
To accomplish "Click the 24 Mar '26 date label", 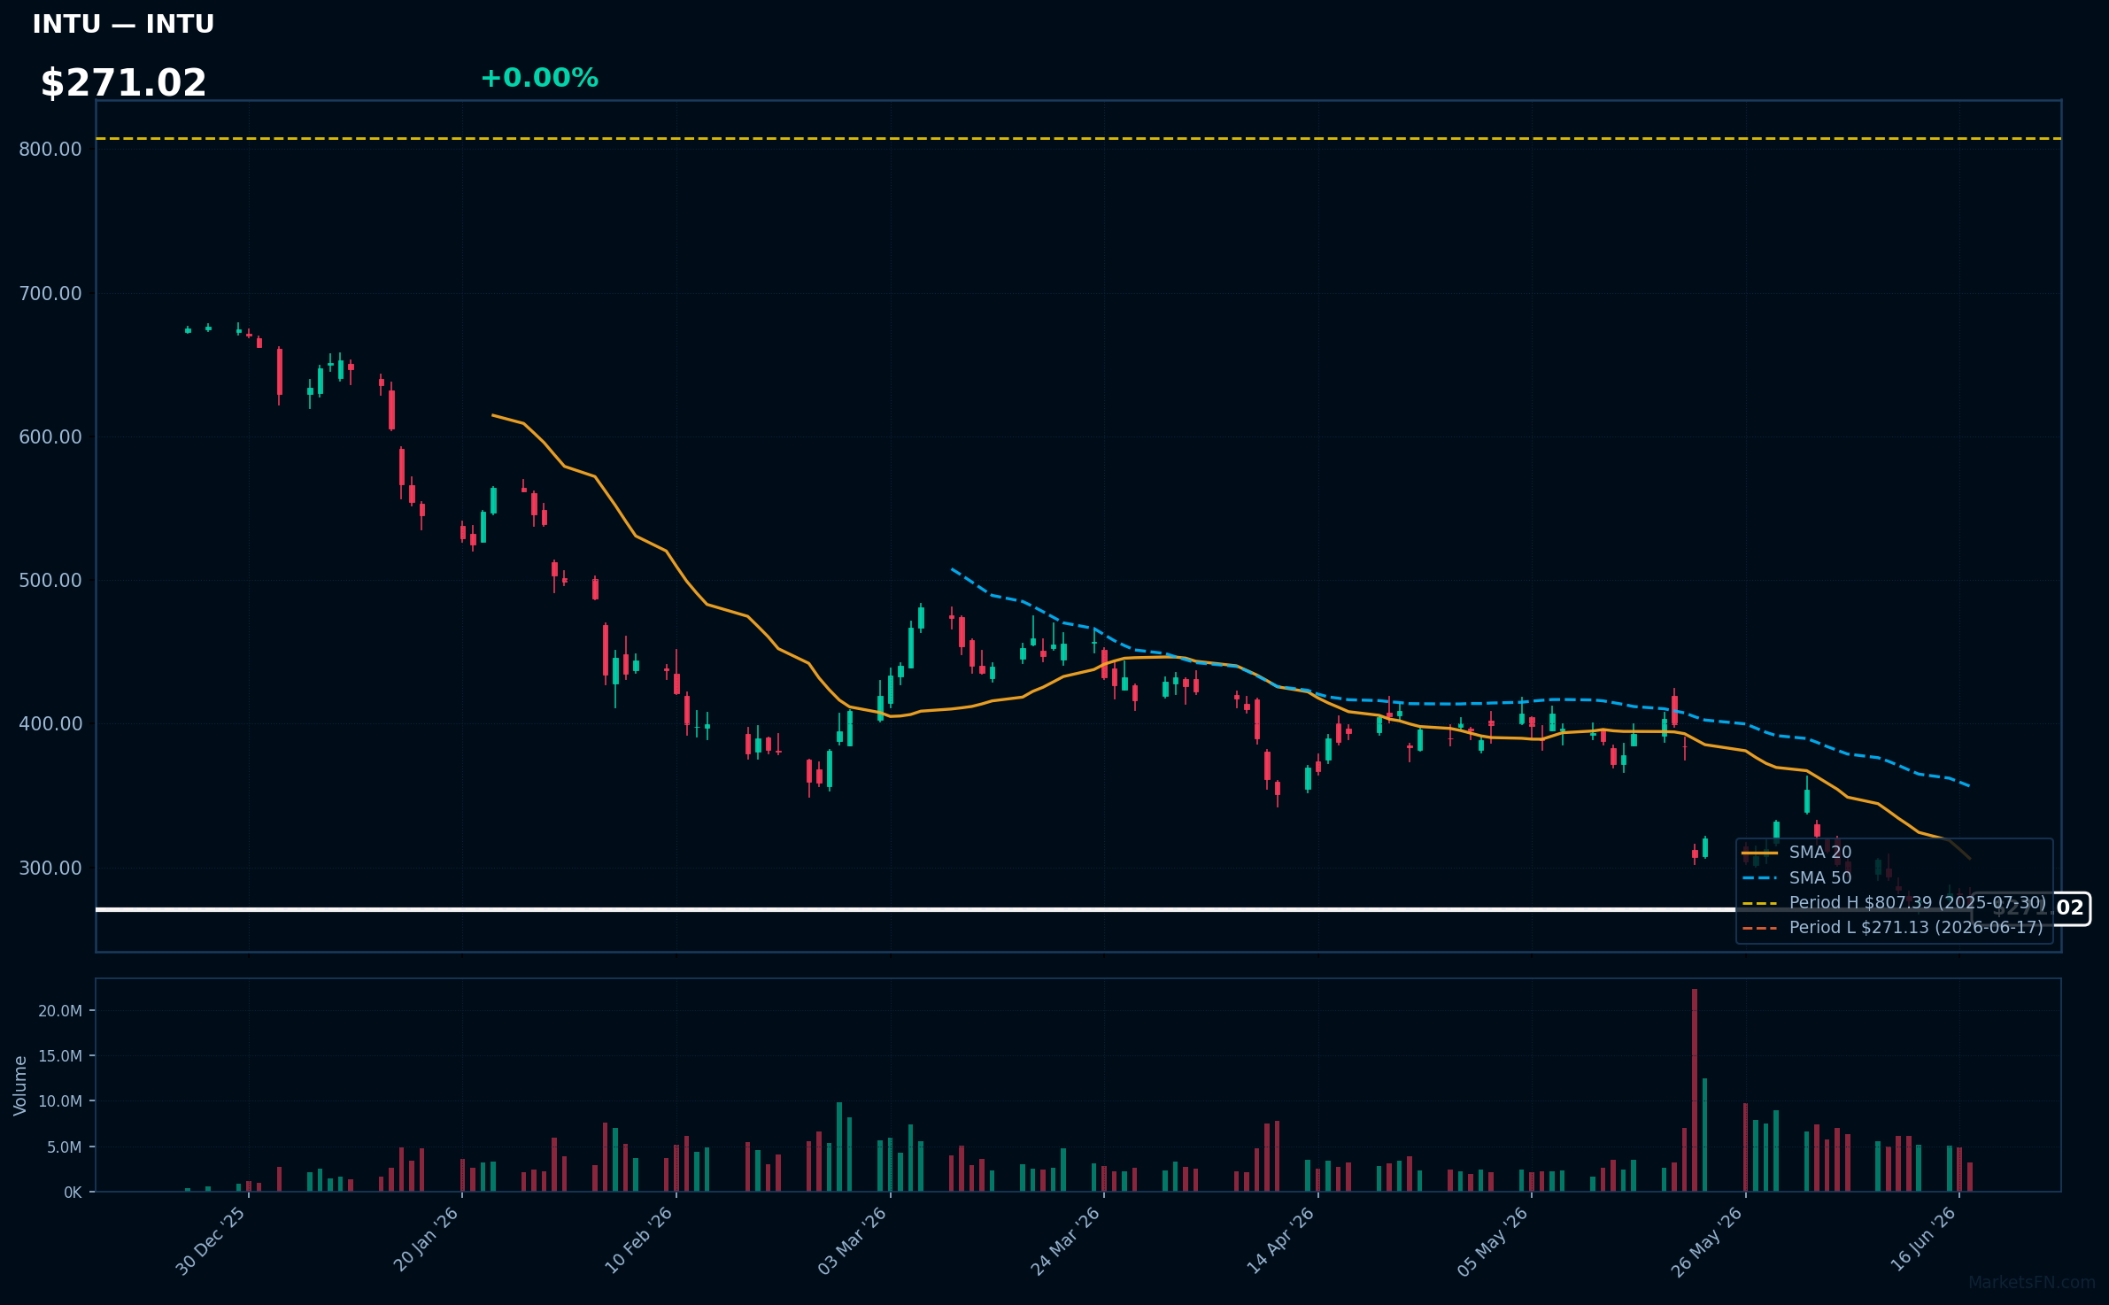I will (1065, 1241).
